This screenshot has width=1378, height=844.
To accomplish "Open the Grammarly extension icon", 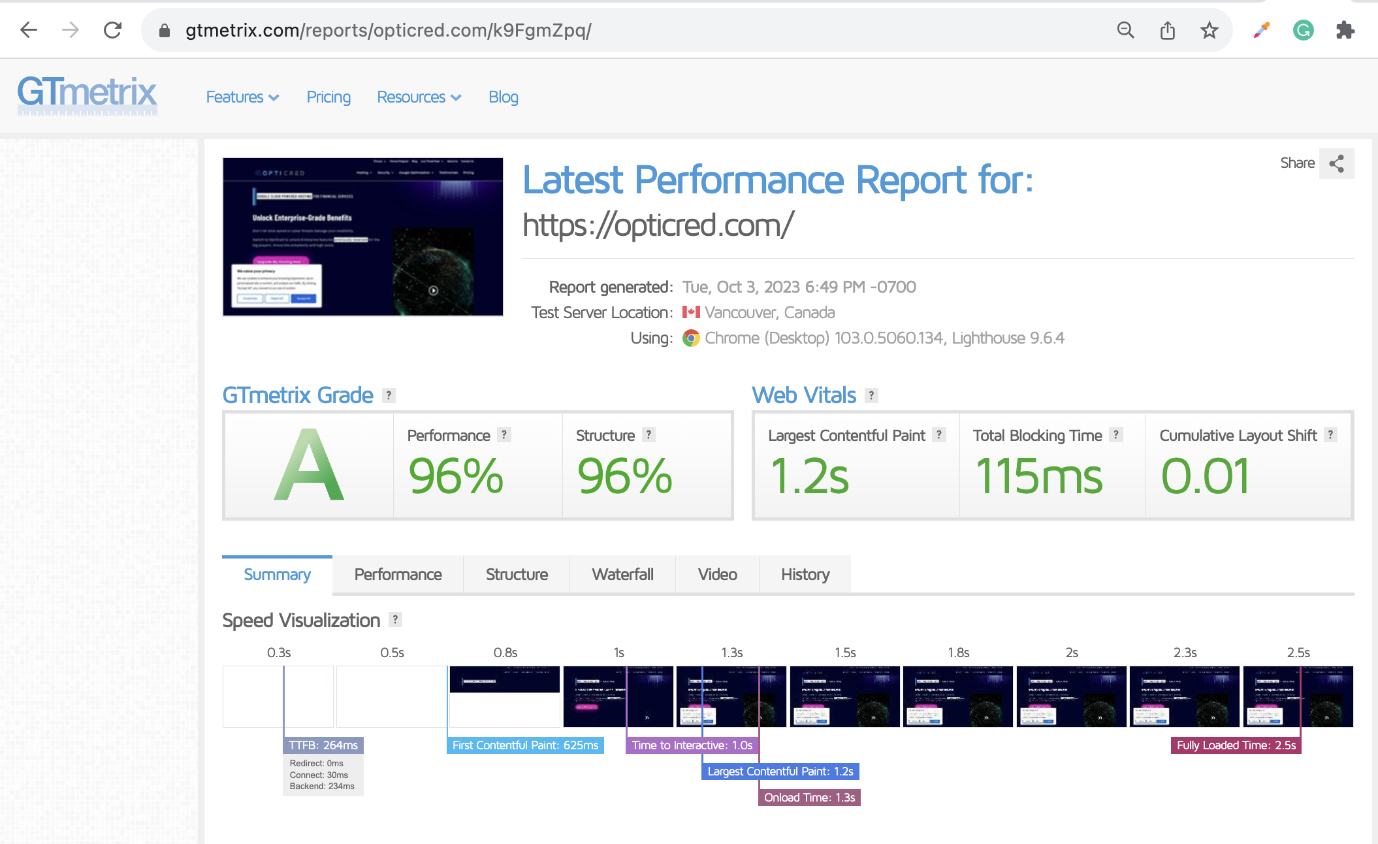I will pyautogui.click(x=1304, y=30).
